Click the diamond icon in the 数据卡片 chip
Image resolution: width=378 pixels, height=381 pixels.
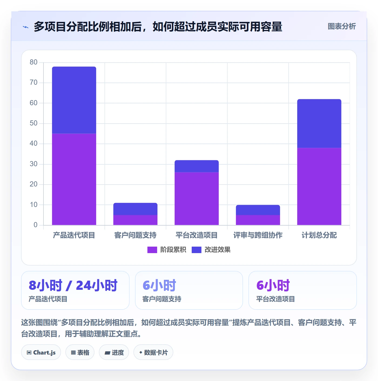tap(141, 352)
